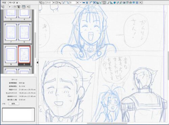Select the hand grab tool in page panel
Viewport: 169px width, 125px height.
pos(15,7)
